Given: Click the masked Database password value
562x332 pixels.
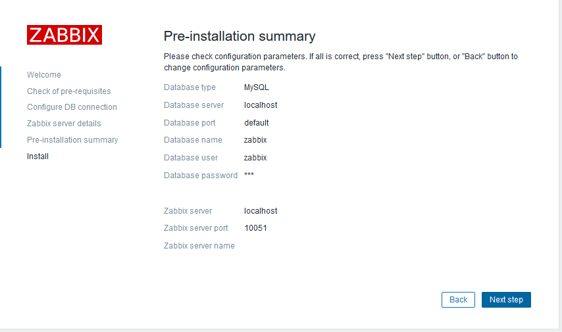Looking at the screenshot, I should tap(249, 176).
